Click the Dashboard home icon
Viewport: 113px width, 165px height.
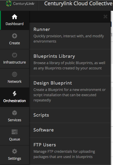click(15, 17)
